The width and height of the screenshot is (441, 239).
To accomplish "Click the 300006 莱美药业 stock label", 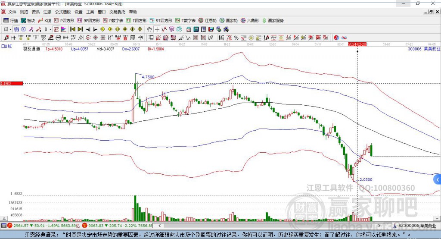I will (424, 49).
